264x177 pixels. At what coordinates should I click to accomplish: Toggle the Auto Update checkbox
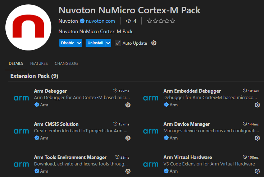point(118,43)
